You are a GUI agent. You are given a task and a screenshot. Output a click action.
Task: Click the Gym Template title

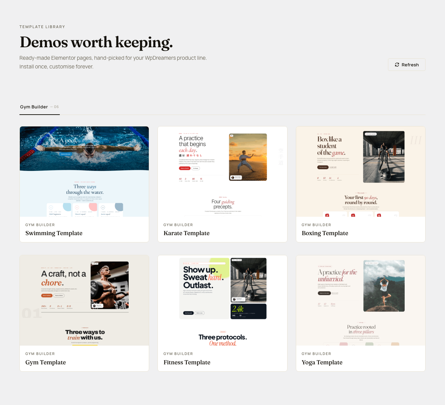[46, 362]
